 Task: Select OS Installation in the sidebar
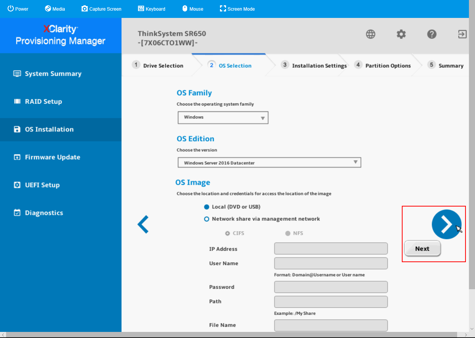click(x=61, y=129)
